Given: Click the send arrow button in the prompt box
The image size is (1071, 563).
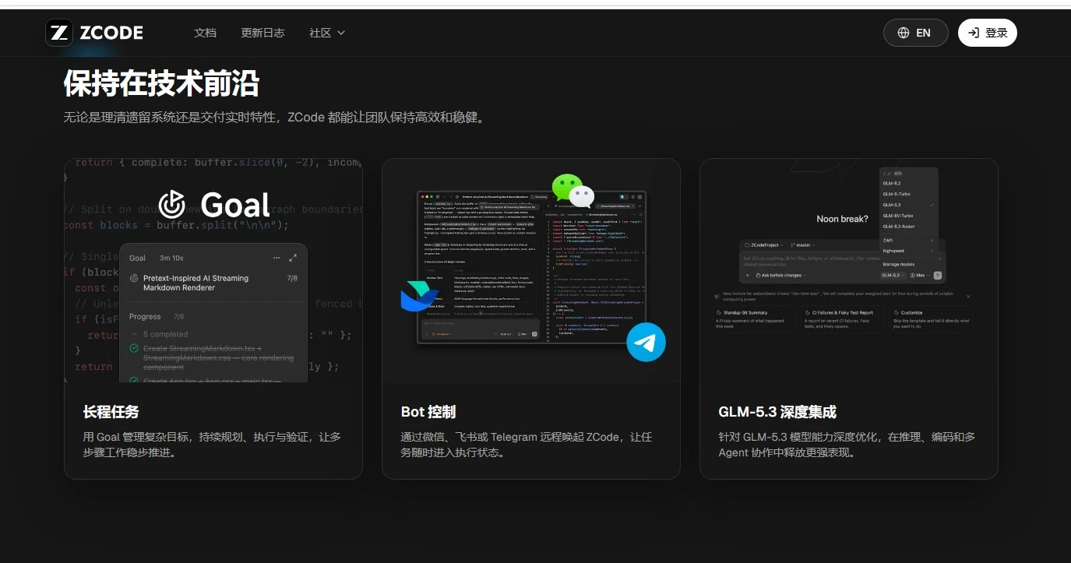Looking at the screenshot, I should point(938,276).
